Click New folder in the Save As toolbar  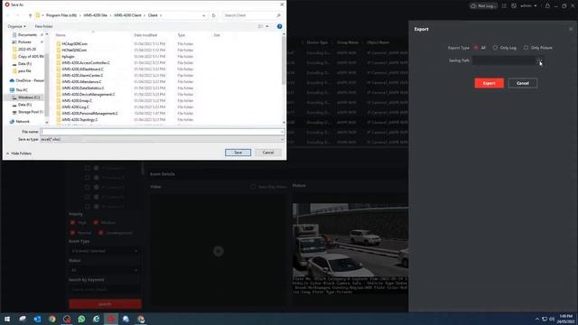click(44, 26)
